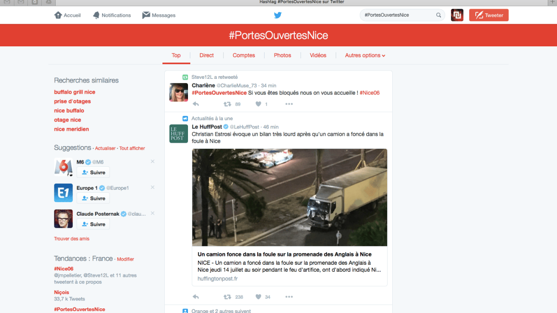Image resolution: width=557 pixels, height=313 pixels.
Task: Click Actualiser in Suggestions
Action: [x=105, y=148]
